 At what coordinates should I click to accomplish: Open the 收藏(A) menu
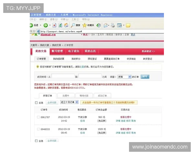tap(65, 19)
